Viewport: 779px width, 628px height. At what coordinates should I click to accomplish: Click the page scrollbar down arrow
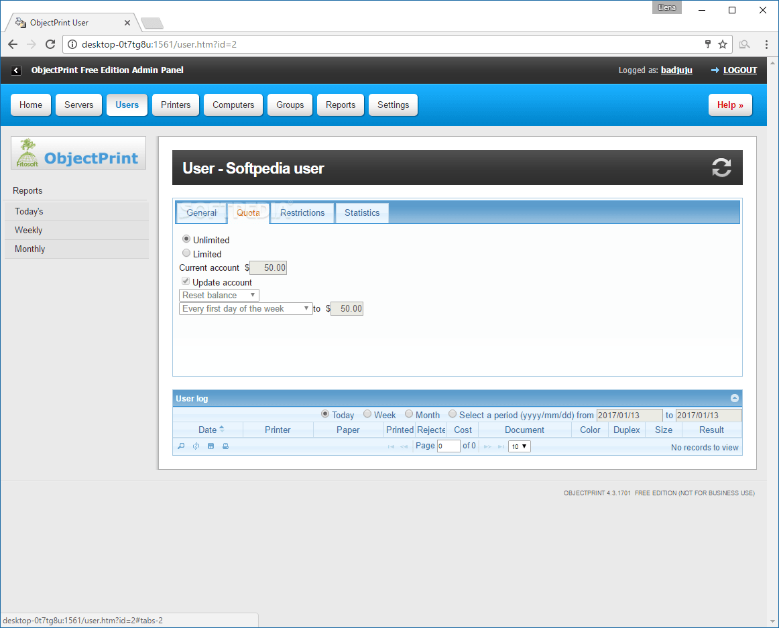pyautogui.click(x=772, y=621)
